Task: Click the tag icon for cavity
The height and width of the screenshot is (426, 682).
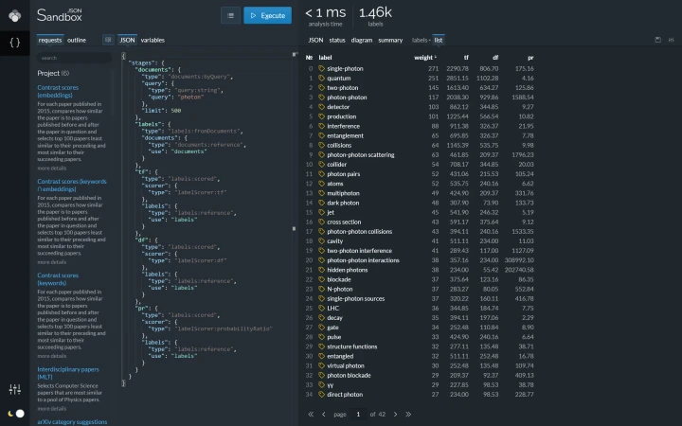Action: point(321,240)
